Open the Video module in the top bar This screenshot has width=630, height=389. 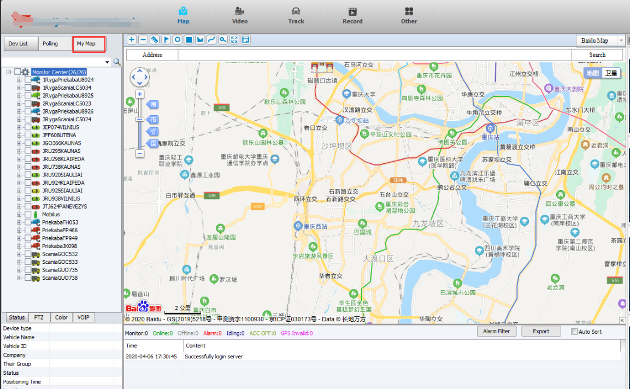pos(240,15)
